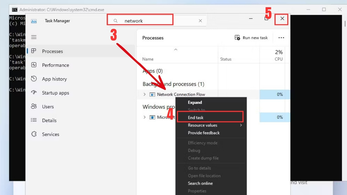Click the Users people icon
Image resolution: width=347 pixels, height=195 pixels.
click(x=34, y=107)
